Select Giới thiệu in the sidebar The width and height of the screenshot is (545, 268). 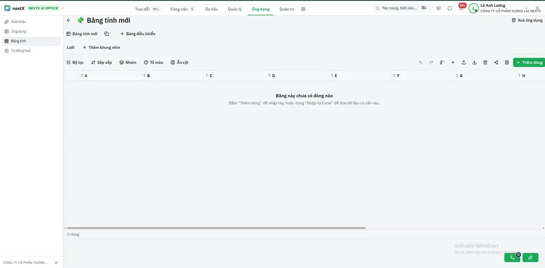31,22
